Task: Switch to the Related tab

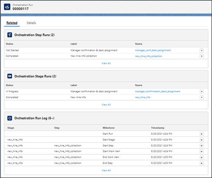Action: (12, 23)
